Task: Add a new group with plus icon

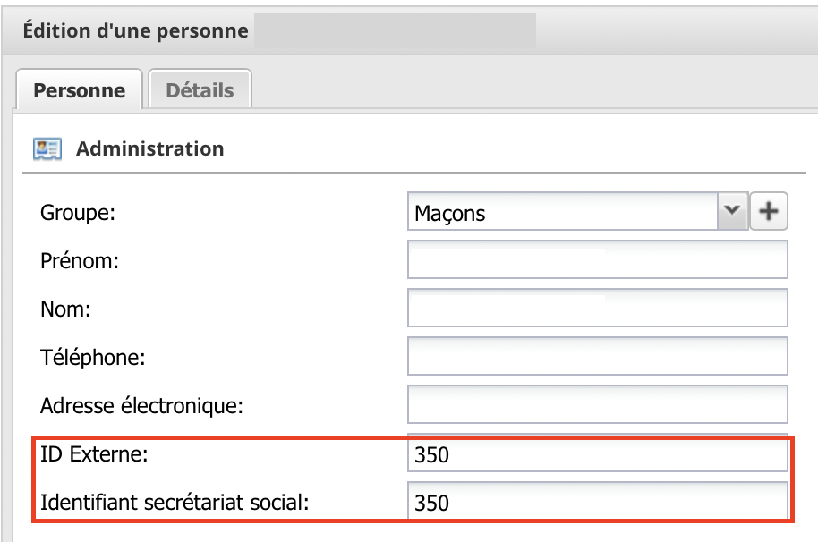Action: coord(769,211)
